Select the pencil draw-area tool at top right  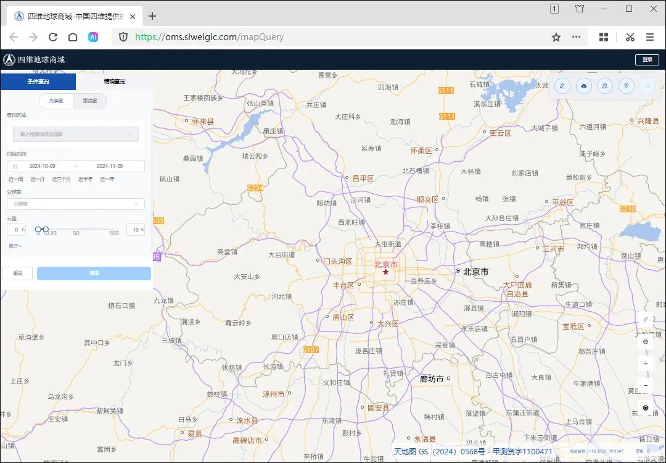pyautogui.click(x=562, y=86)
